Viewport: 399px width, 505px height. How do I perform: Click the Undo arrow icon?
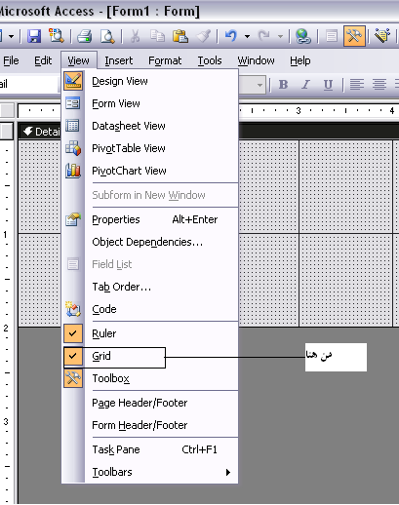[231, 36]
